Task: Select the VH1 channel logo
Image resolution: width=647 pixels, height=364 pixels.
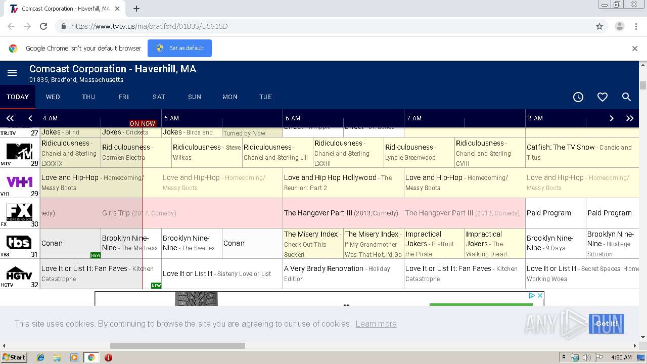Action: pos(19,181)
